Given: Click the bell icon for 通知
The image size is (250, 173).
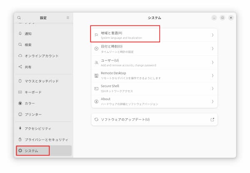Looking at the screenshot, I should click(x=20, y=33).
